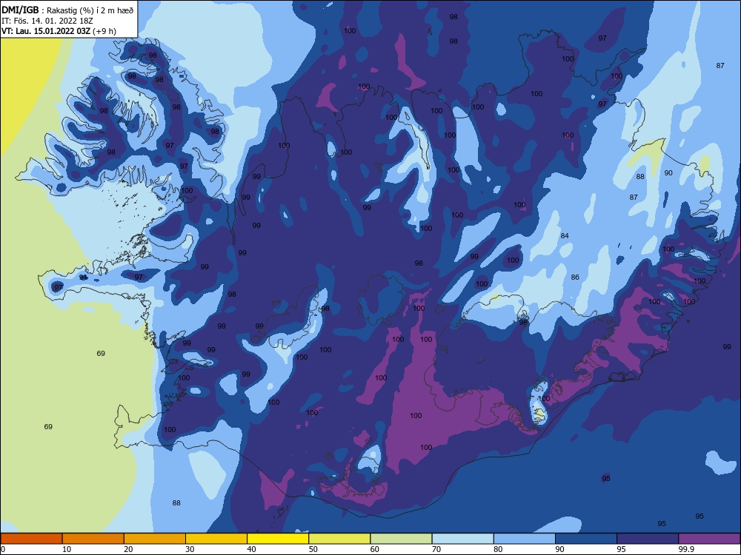Click the 'VT: Lau. 15.01.2022 03Z' valid-time line
The width and height of the screenshot is (741, 555).
46,31
